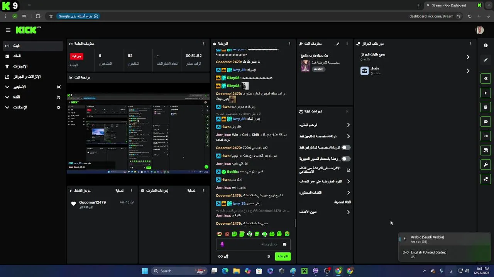Click the stream preview thumbnail
The image size is (494, 277).
[x=138, y=133]
